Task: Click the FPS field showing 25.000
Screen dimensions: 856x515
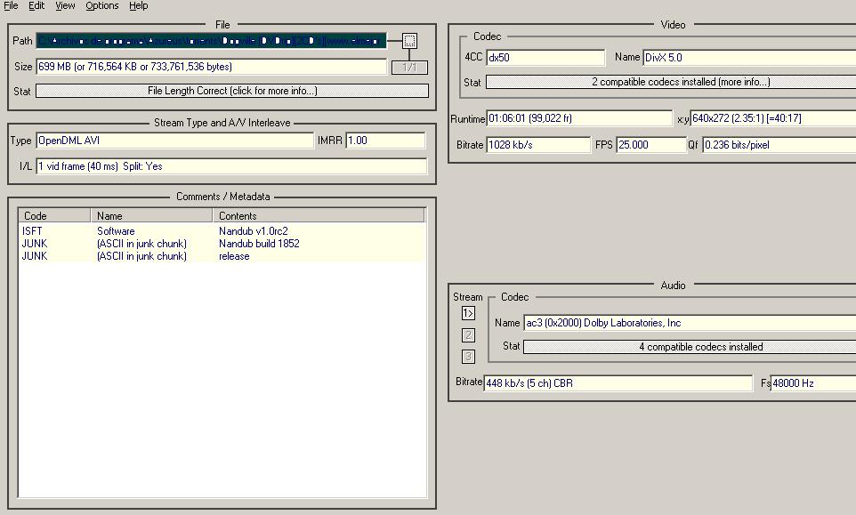Action: click(650, 145)
